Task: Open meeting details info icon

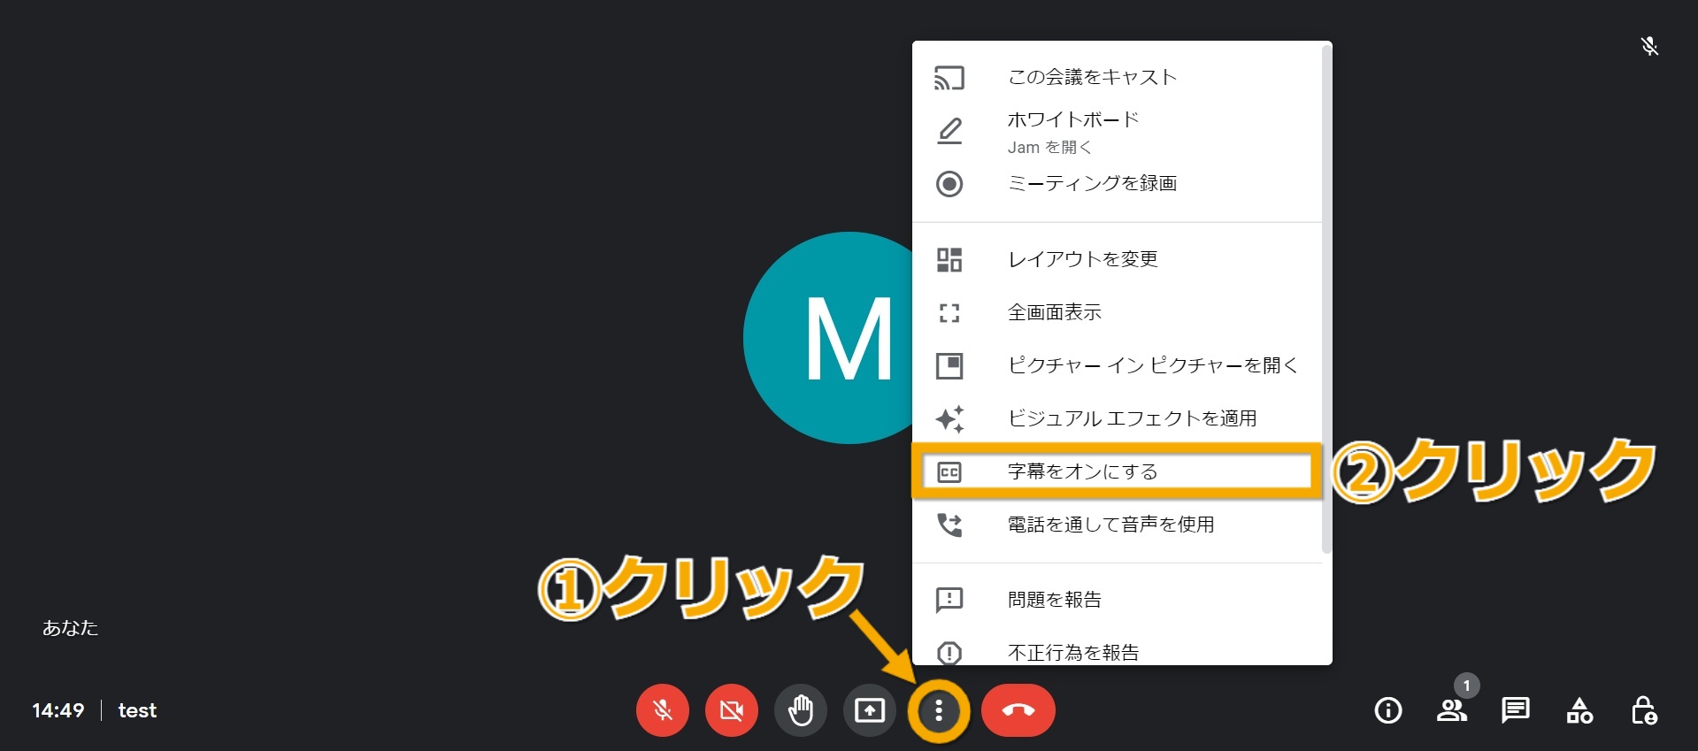Action: pos(1388,710)
